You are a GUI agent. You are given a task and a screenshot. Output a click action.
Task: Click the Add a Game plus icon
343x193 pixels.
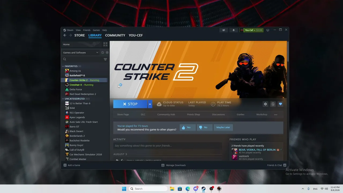point(65,165)
